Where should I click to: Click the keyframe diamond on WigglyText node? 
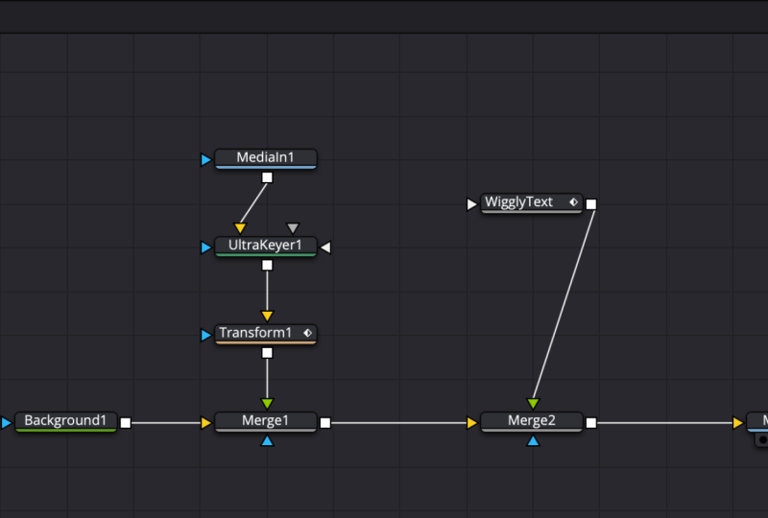coord(573,201)
